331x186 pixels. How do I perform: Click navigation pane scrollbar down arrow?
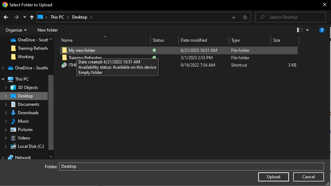[51, 157]
